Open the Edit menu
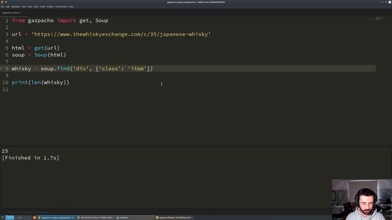 (7, 7)
